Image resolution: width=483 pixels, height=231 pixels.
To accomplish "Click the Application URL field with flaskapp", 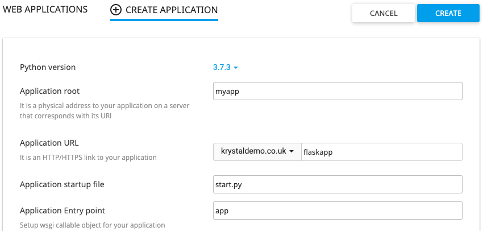I will coord(382,152).
